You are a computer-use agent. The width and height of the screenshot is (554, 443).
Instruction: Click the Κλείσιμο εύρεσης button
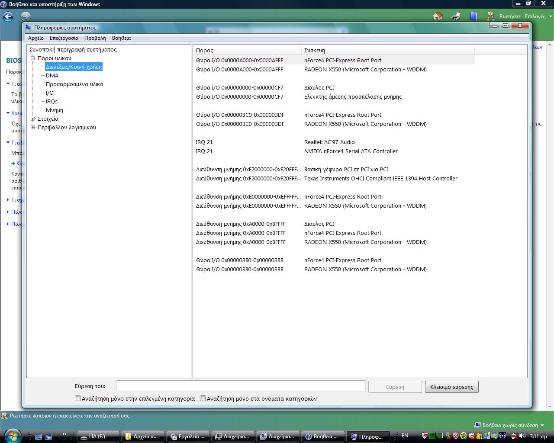click(x=452, y=387)
